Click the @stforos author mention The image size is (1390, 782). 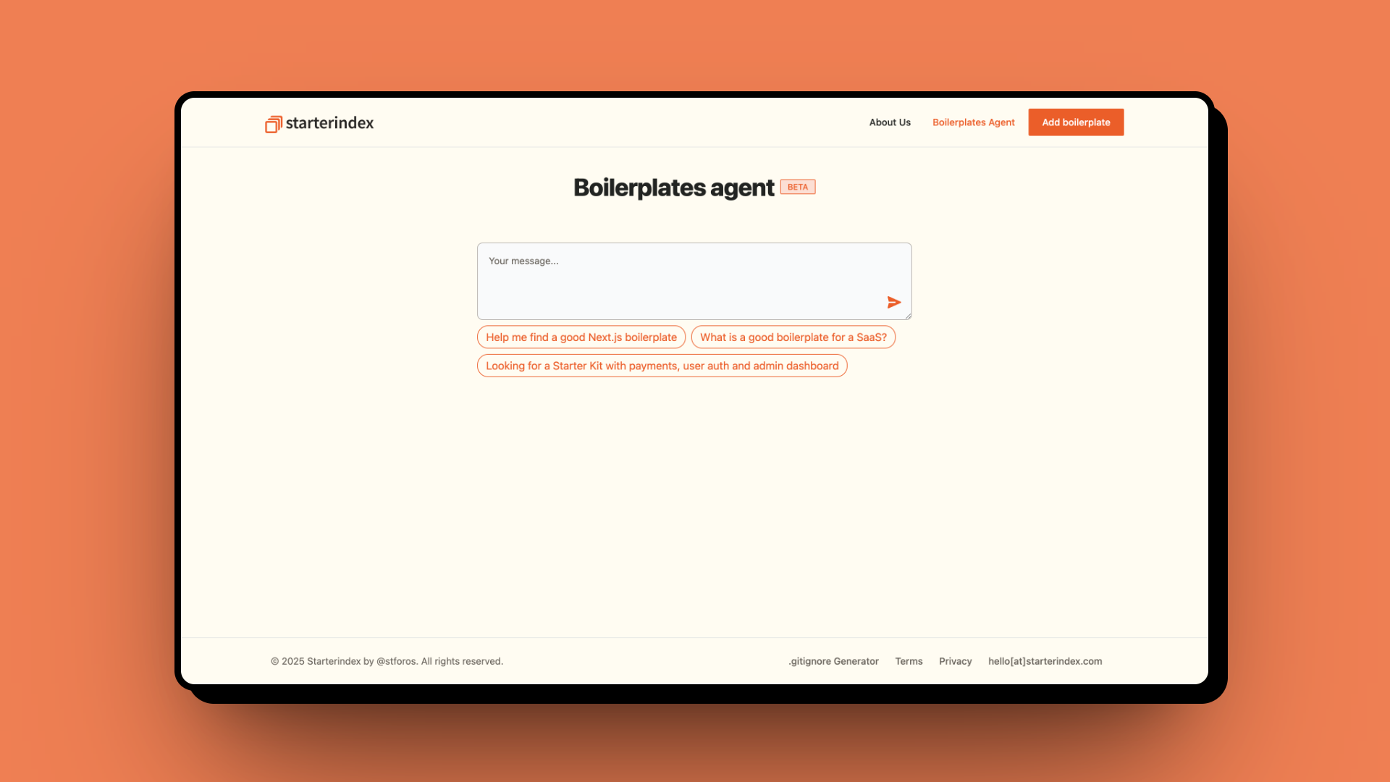(x=395, y=661)
